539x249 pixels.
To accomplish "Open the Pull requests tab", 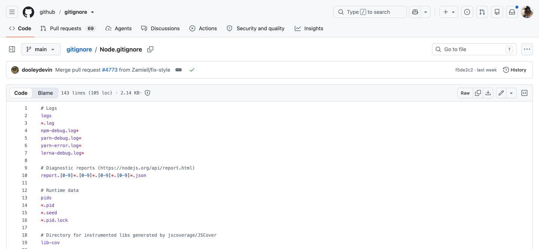I will [68, 28].
